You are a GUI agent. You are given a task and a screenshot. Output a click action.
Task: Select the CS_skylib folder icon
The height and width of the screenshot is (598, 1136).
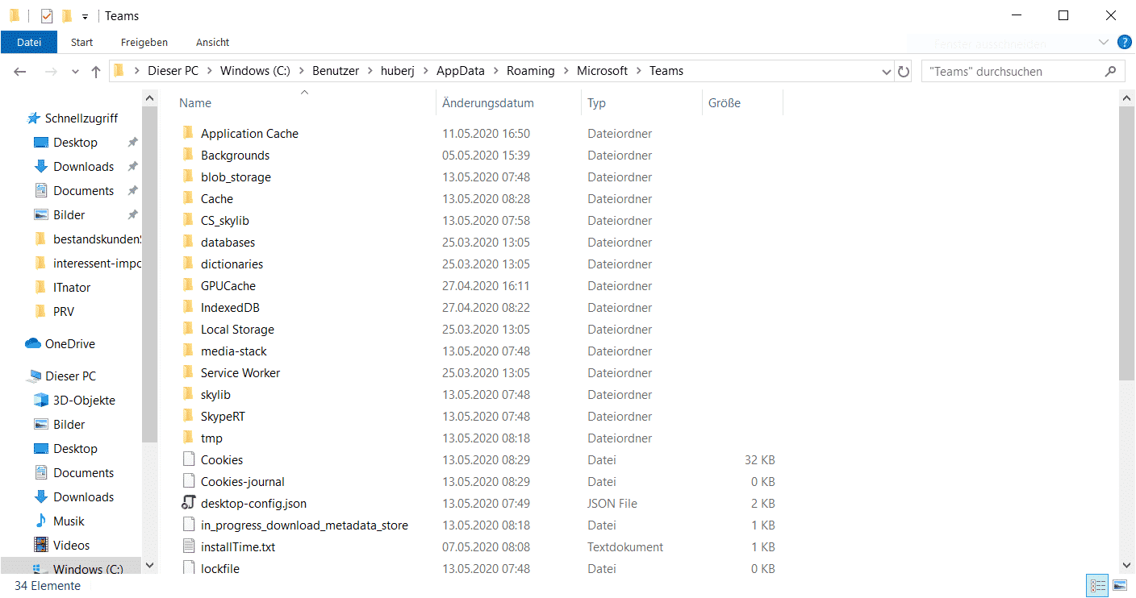tap(188, 220)
